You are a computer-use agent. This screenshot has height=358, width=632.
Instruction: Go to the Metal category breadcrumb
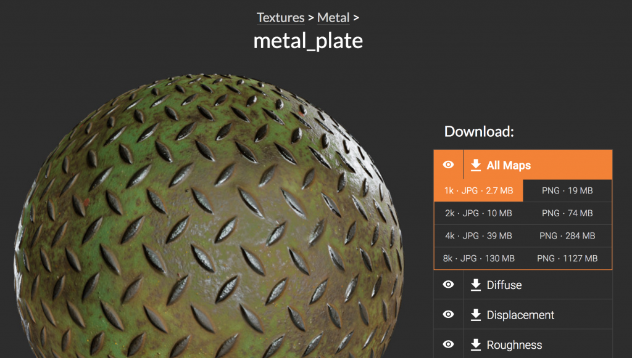(333, 18)
